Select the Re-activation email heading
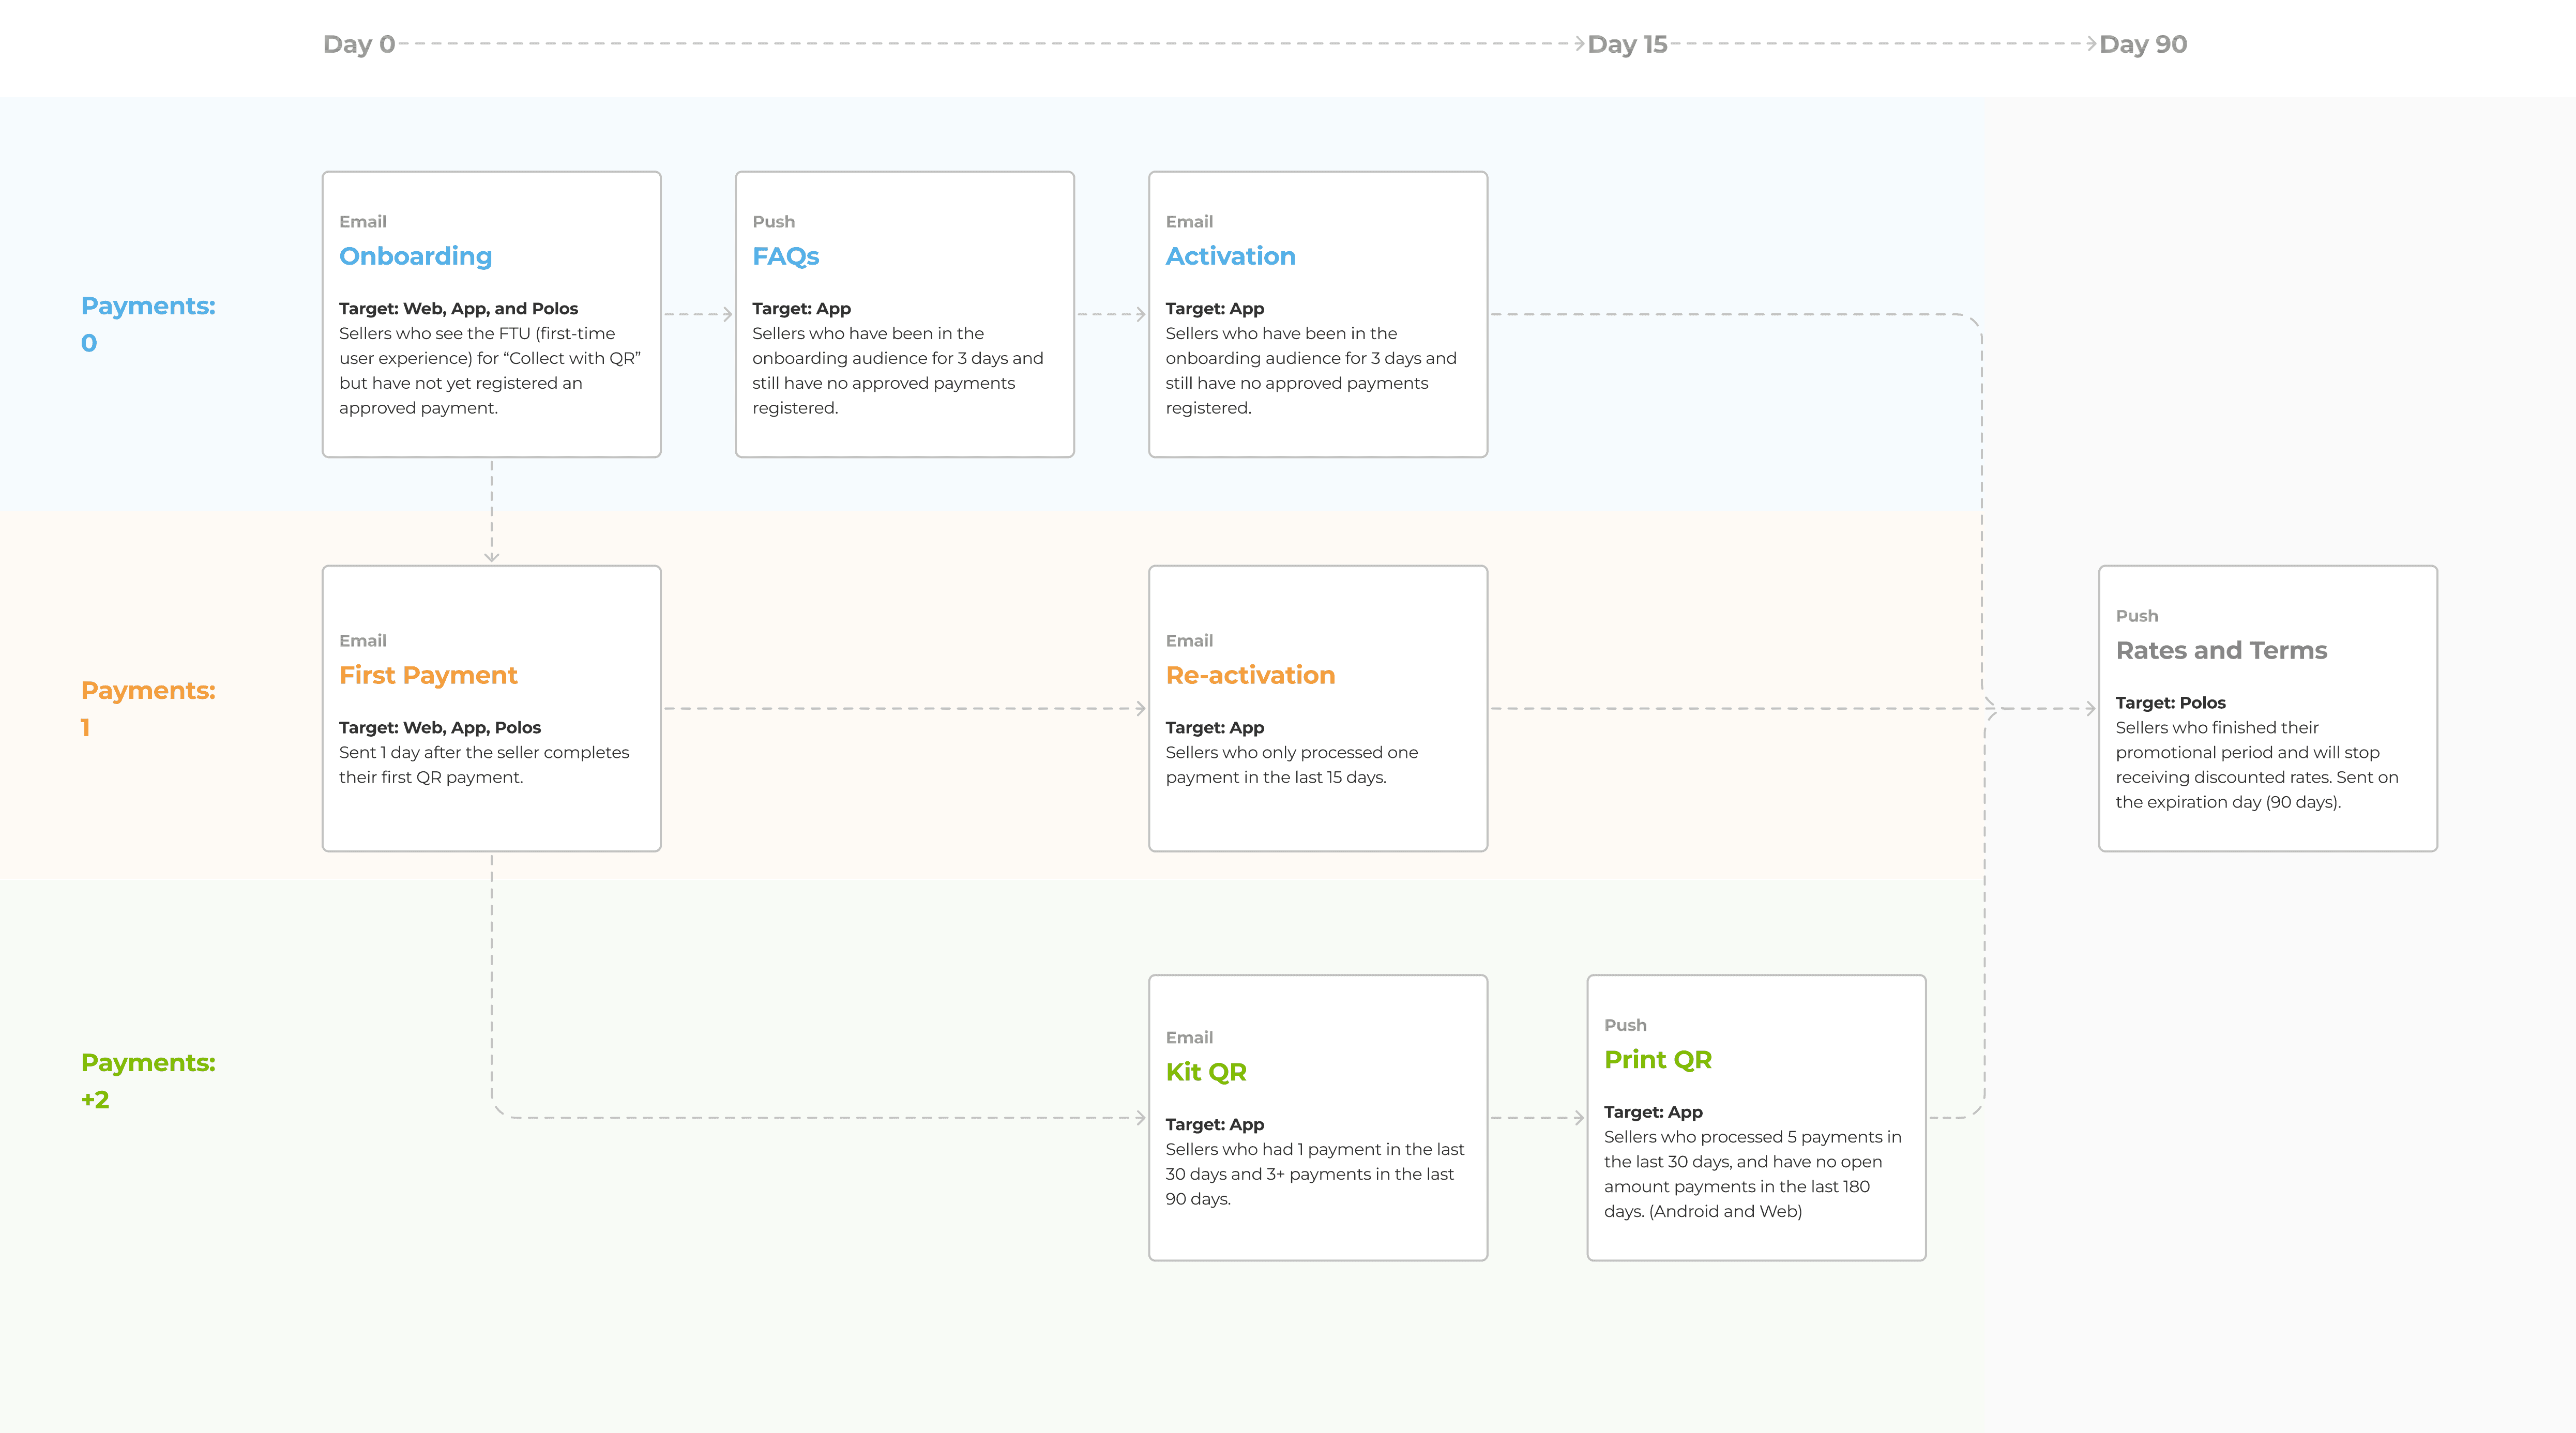The height and width of the screenshot is (1433, 2576). click(x=1250, y=675)
